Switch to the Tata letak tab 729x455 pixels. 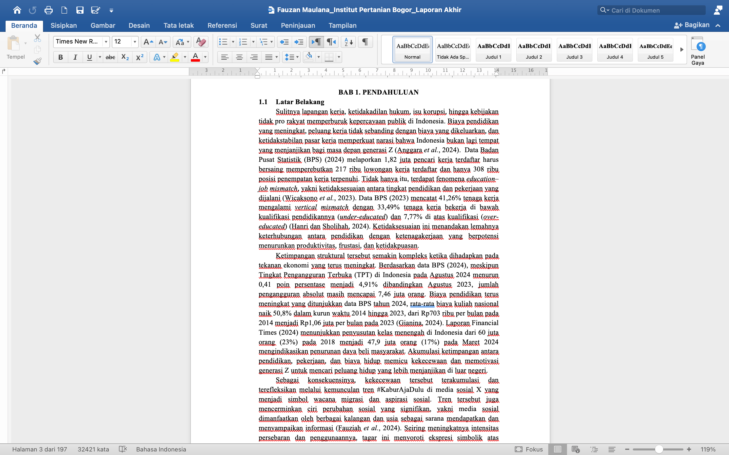click(x=178, y=26)
